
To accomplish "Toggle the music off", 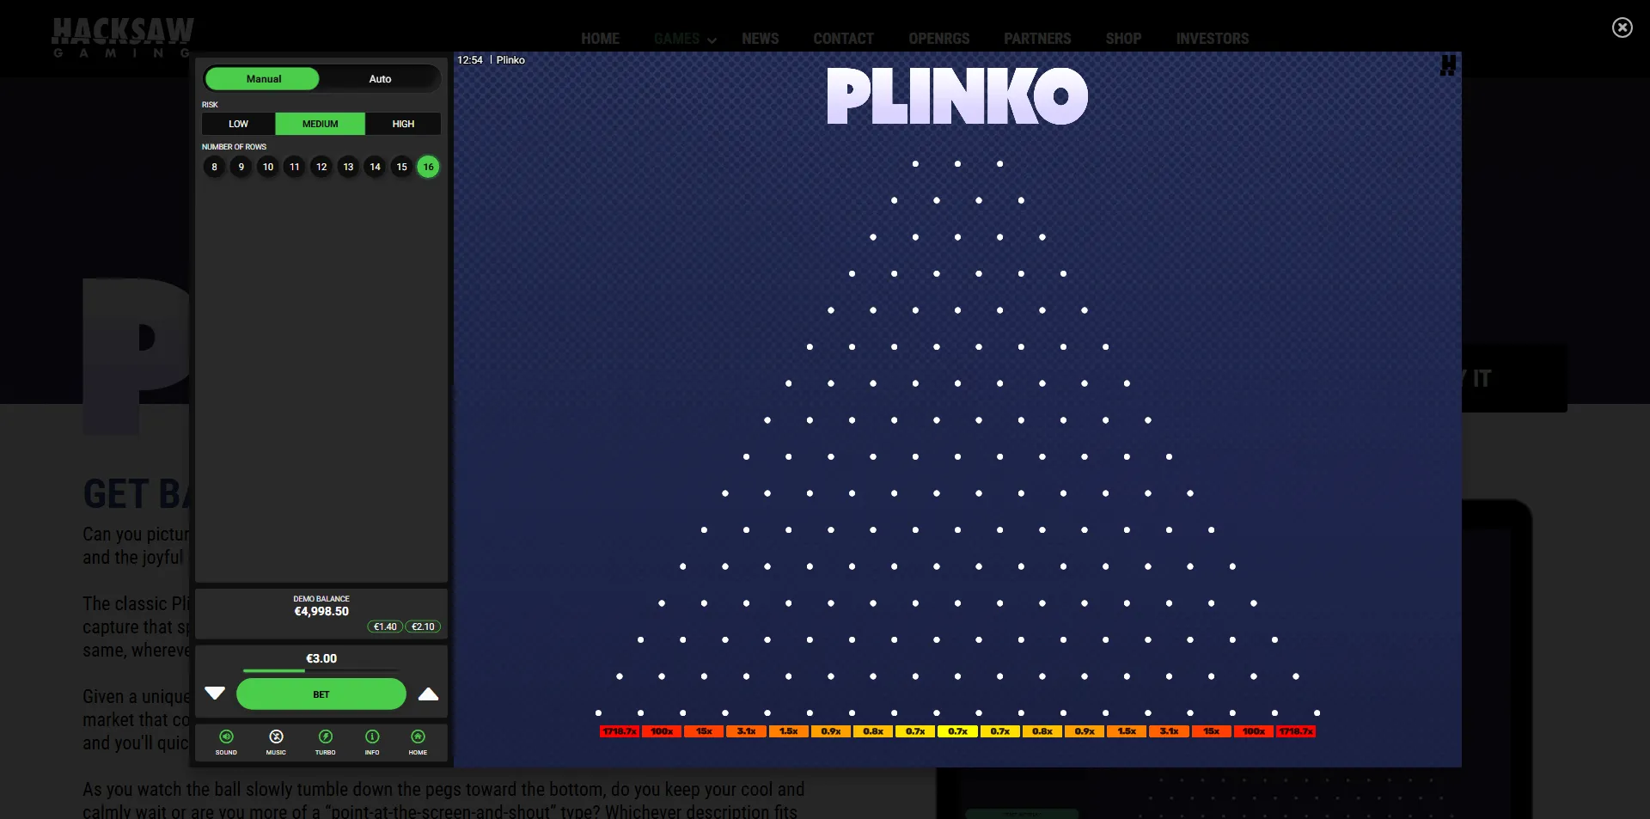I will coord(275,742).
